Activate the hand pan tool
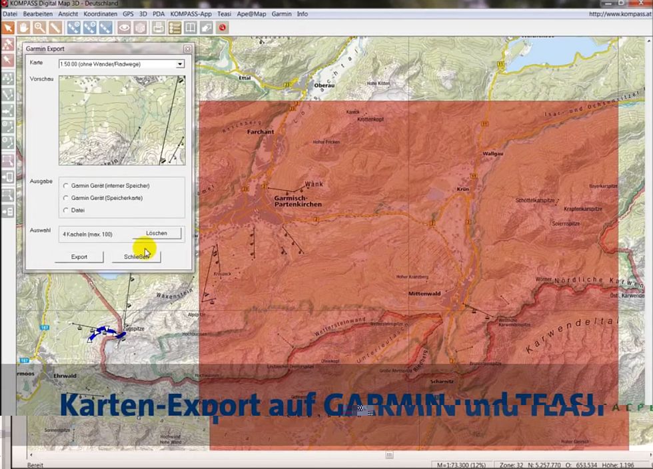 24,27
